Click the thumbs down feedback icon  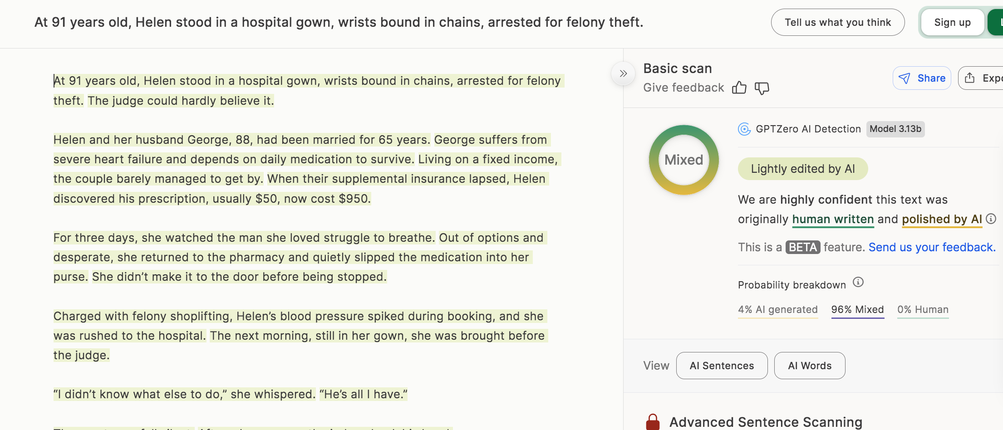[x=762, y=88]
